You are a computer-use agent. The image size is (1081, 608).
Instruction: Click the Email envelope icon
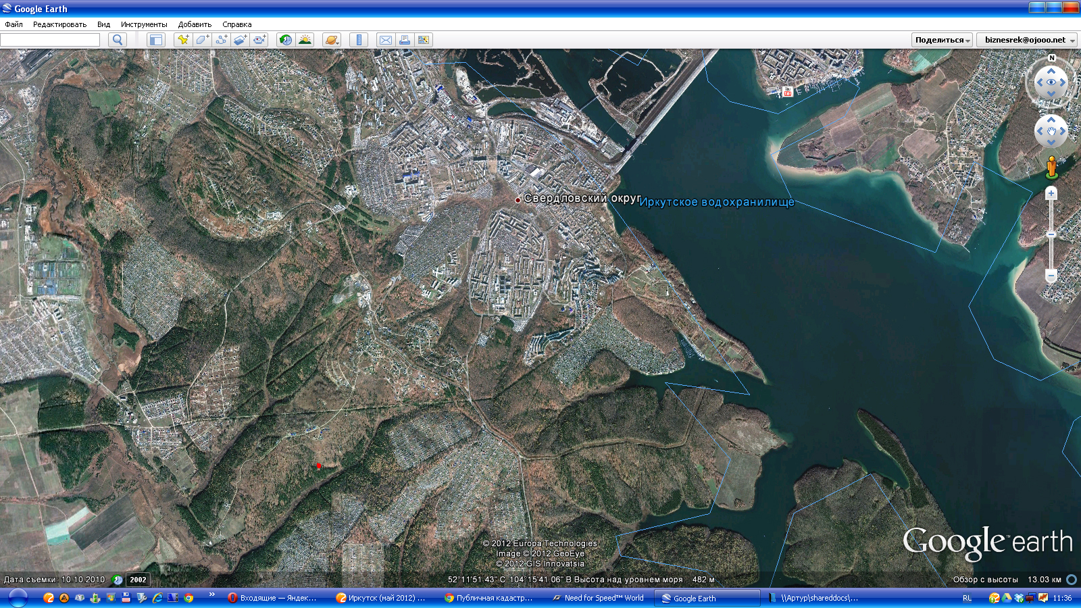[x=385, y=40]
